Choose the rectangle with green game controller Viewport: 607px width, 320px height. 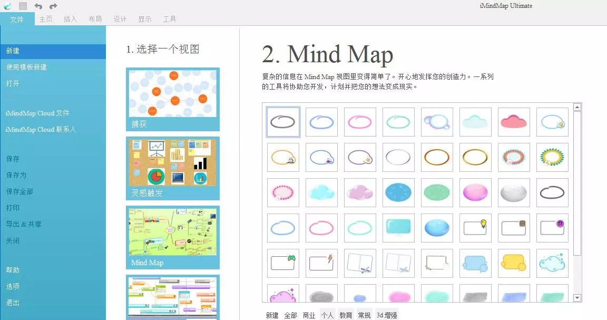283,263
